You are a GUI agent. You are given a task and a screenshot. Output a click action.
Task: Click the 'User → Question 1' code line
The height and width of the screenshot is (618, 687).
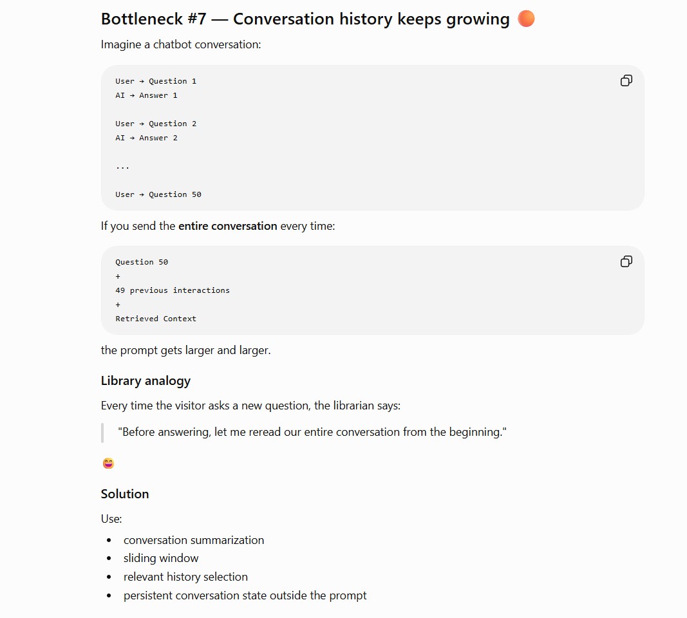tap(156, 81)
